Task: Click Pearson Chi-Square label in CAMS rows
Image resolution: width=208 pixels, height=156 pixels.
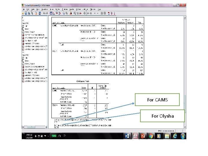Action: point(67,91)
